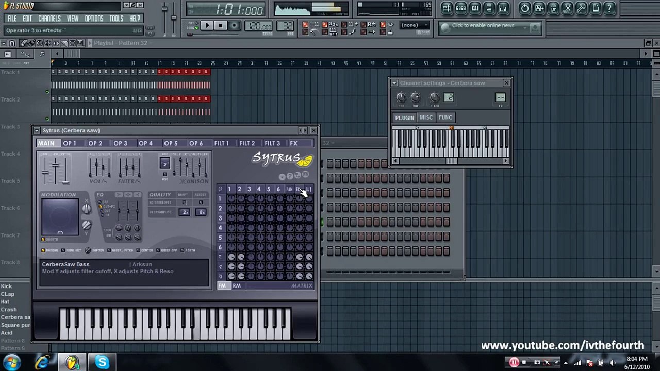Open Skype from the taskbar

tap(102, 362)
